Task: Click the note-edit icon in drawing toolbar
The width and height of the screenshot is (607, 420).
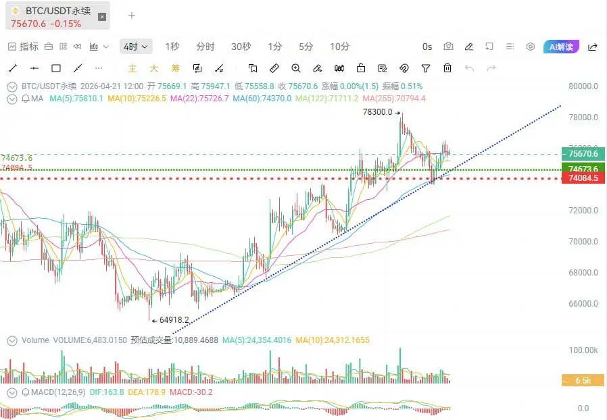Action: coord(383,68)
